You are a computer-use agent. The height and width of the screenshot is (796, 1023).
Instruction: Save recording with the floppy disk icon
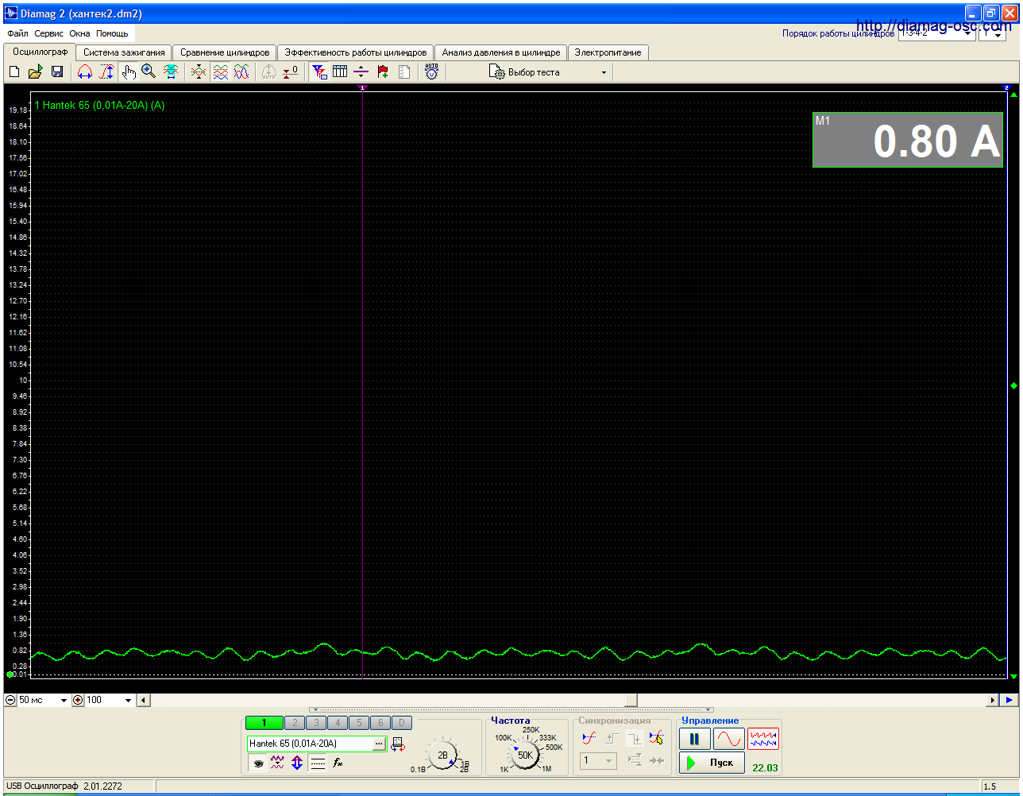(57, 72)
